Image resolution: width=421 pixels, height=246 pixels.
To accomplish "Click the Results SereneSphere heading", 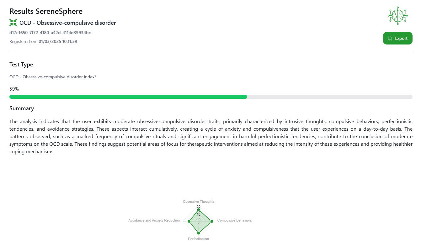I will [x=46, y=11].
